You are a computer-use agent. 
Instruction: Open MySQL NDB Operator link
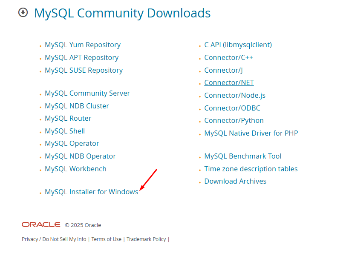[81, 156]
